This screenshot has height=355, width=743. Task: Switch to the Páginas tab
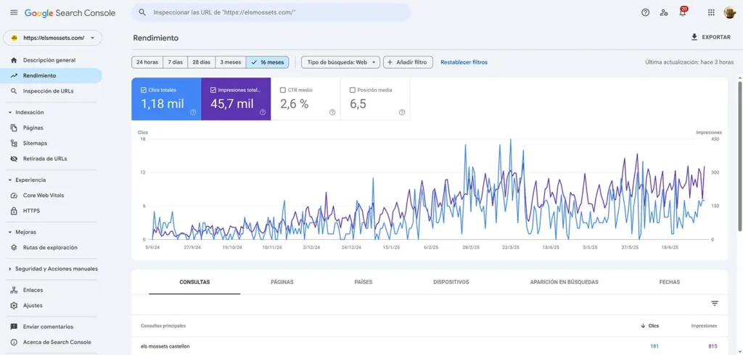pyautogui.click(x=282, y=282)
